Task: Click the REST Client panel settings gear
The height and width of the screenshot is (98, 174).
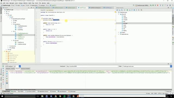Action: (168, 64)
